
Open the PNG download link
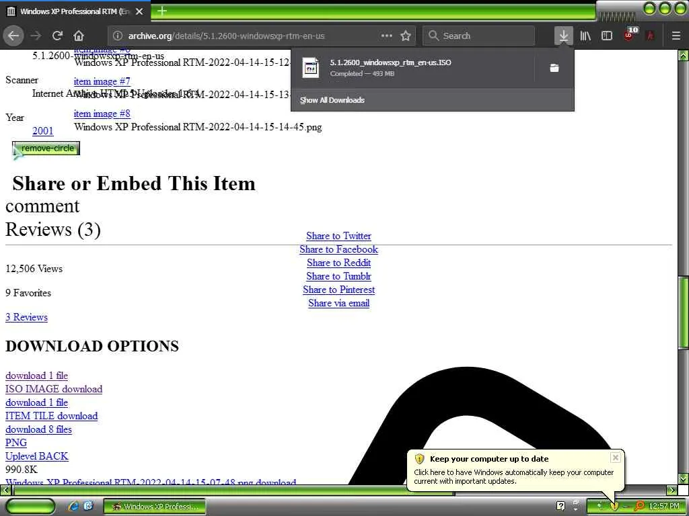click(x=16, y=443)
